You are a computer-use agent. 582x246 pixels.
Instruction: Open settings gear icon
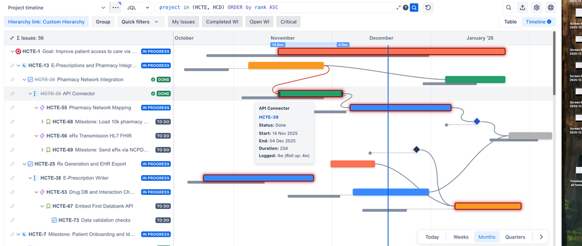click(537, 8)
